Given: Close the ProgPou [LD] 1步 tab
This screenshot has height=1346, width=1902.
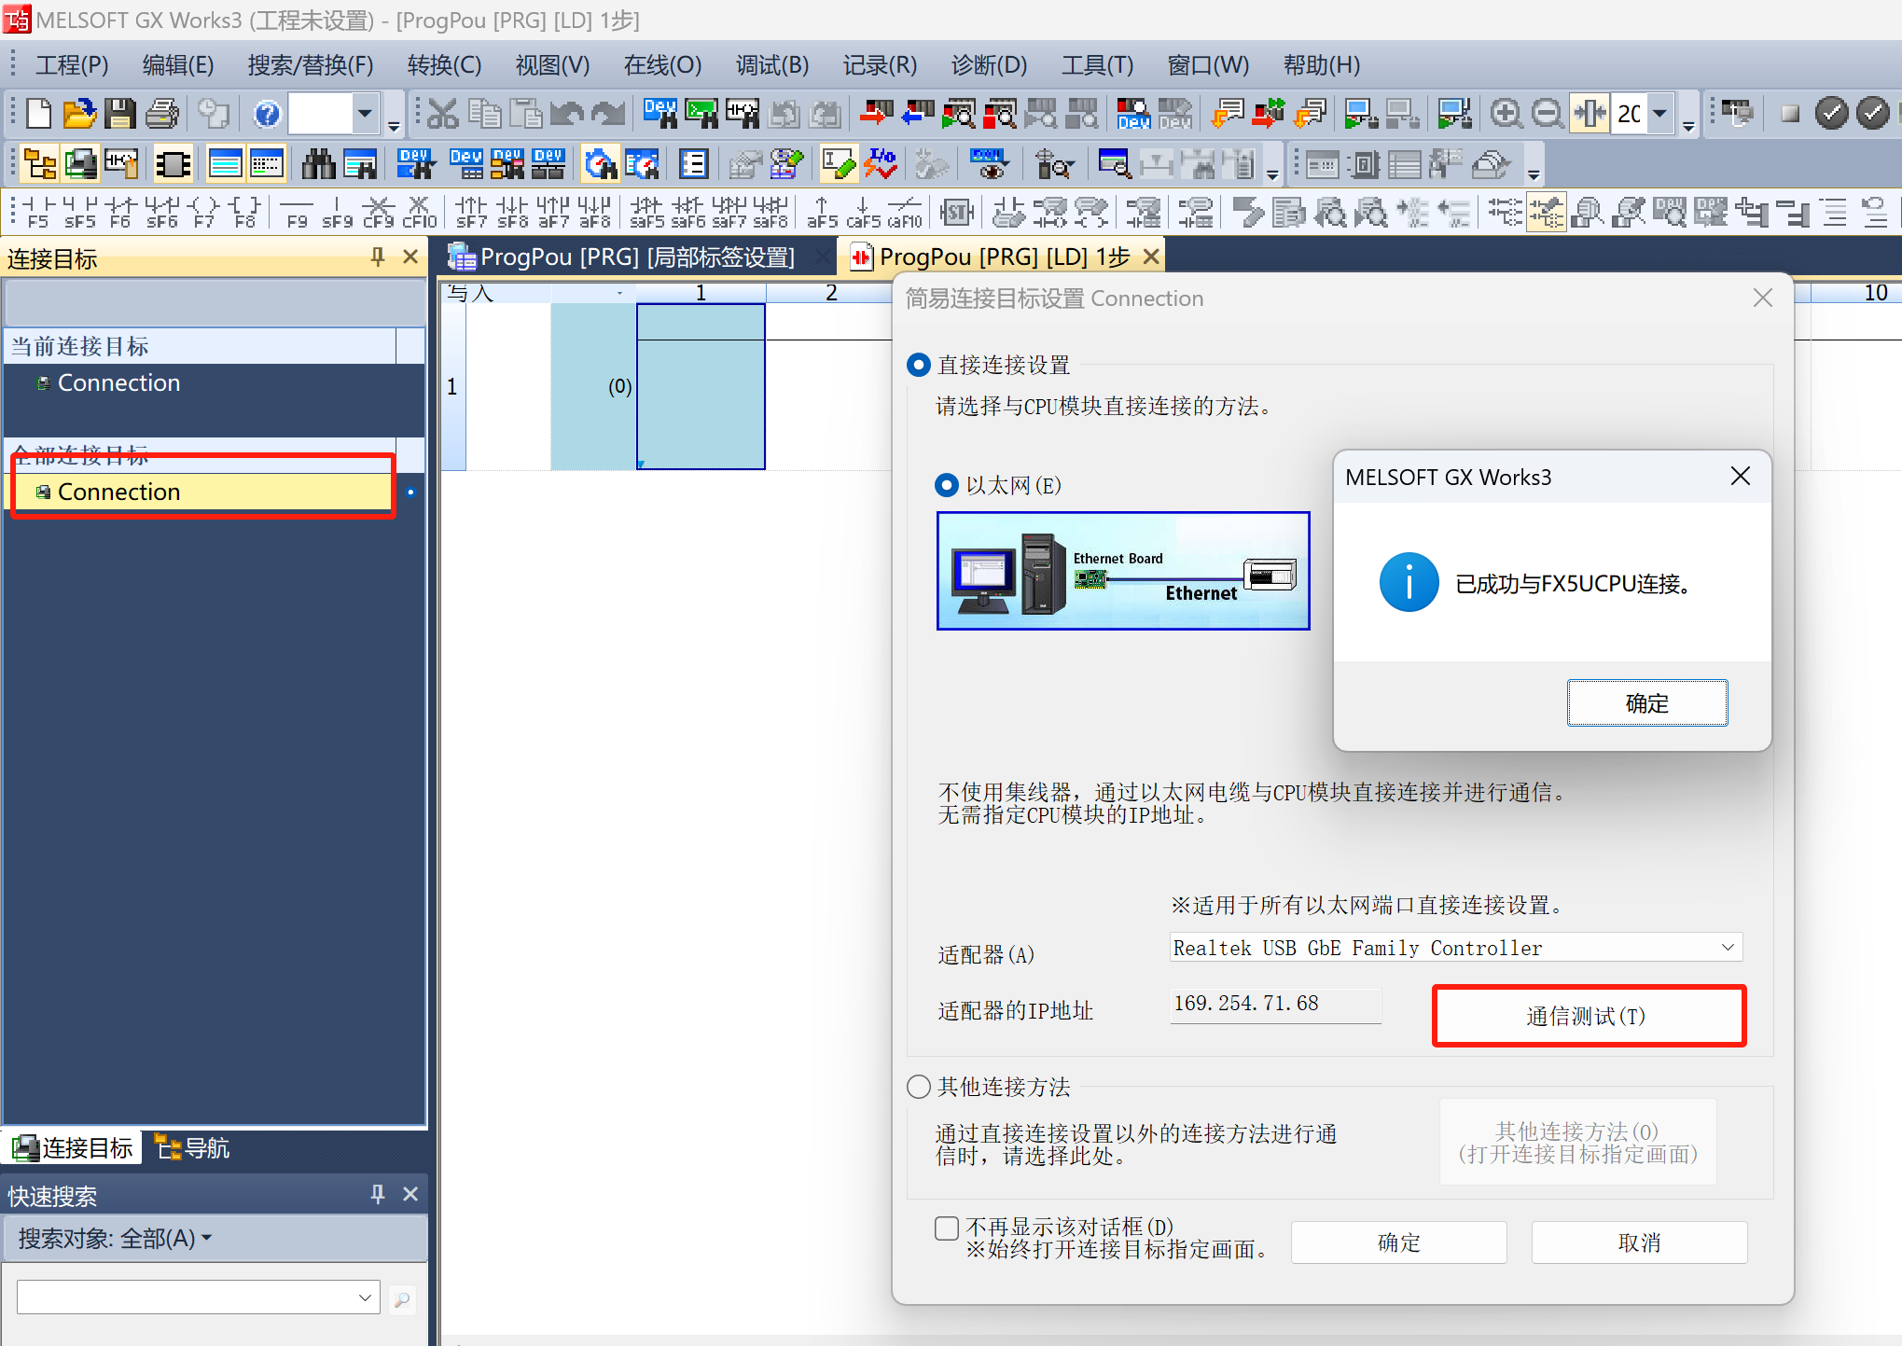Looking at the screenshot, I should click(1152, 257).
